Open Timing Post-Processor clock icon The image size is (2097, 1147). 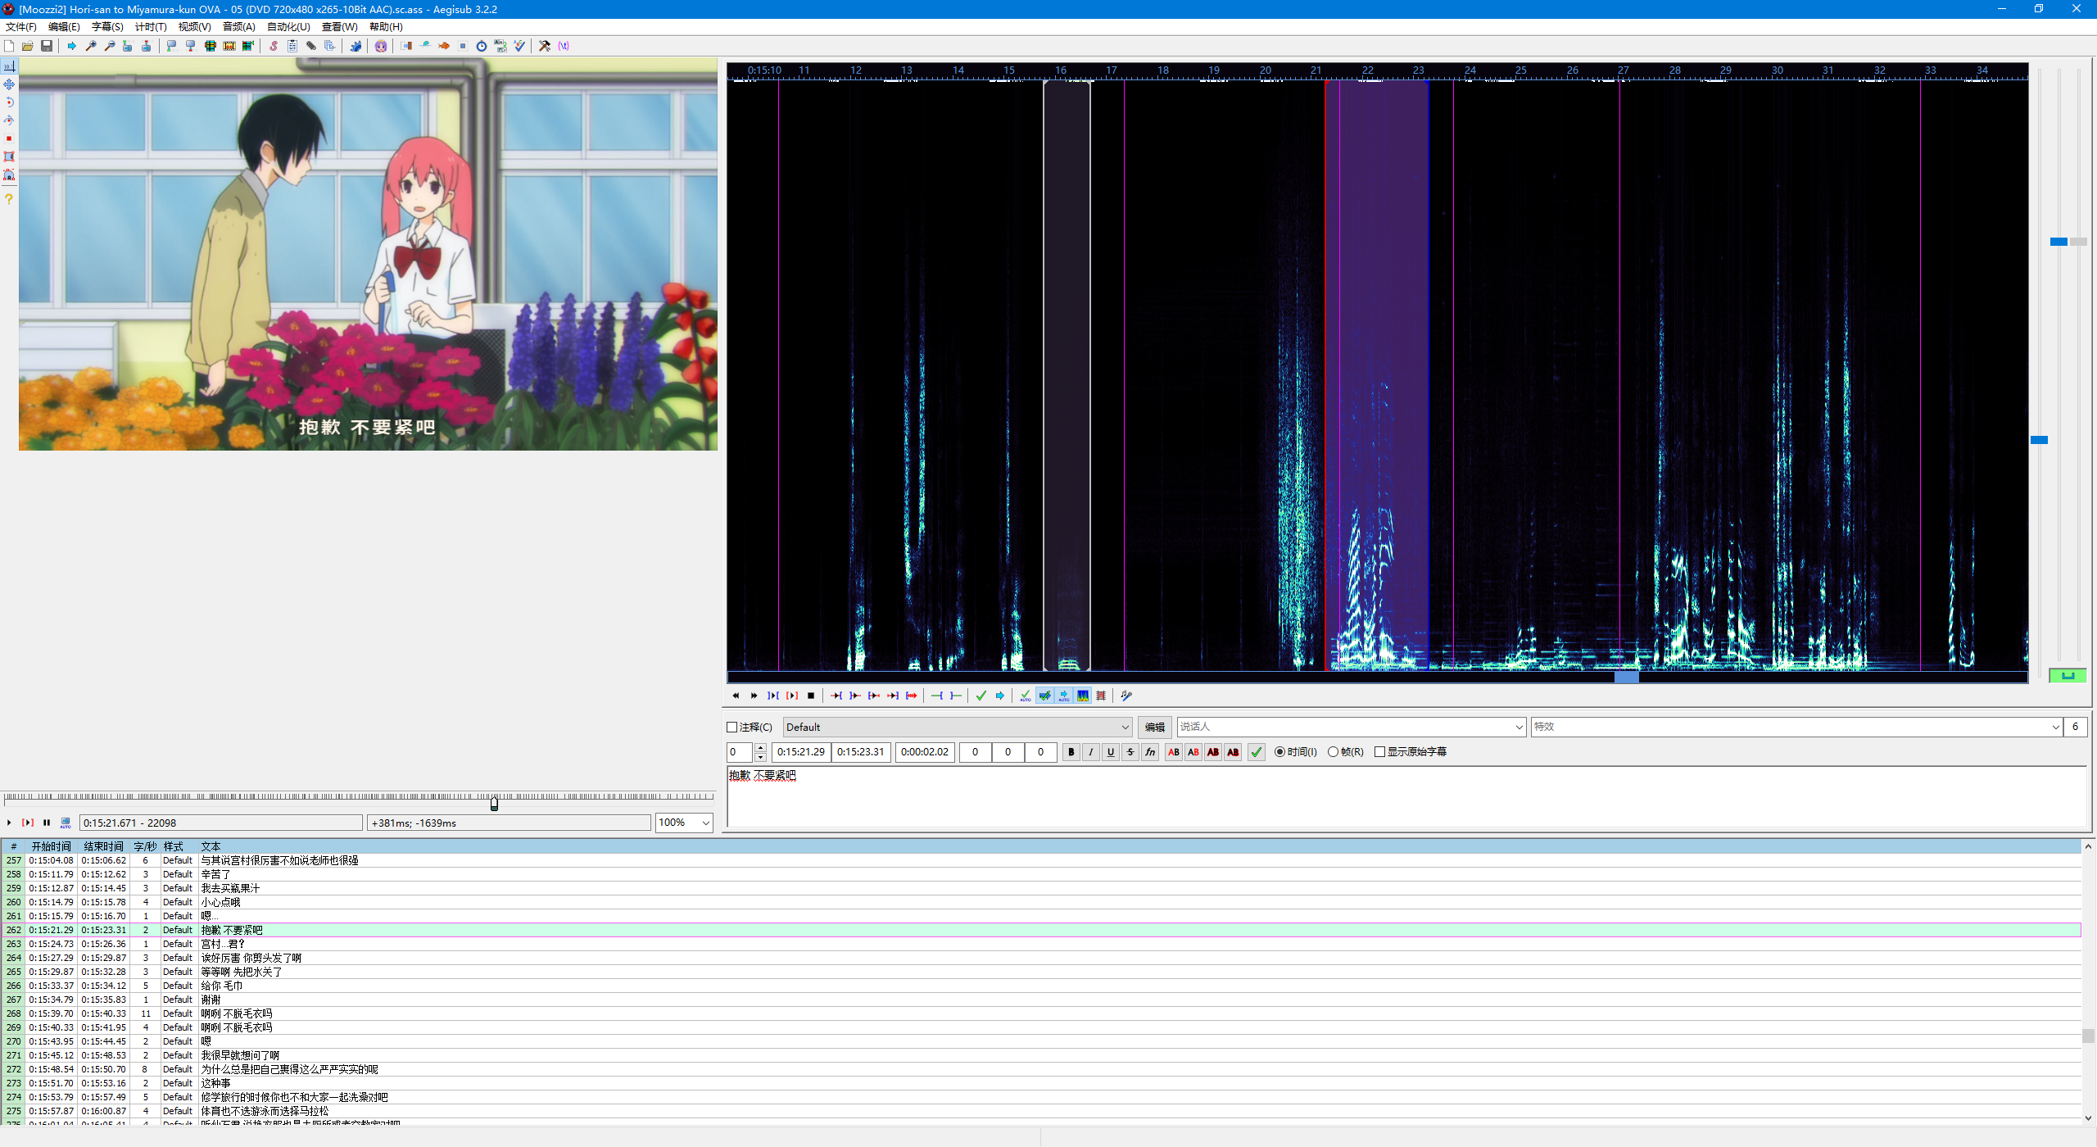coord(482,46)
